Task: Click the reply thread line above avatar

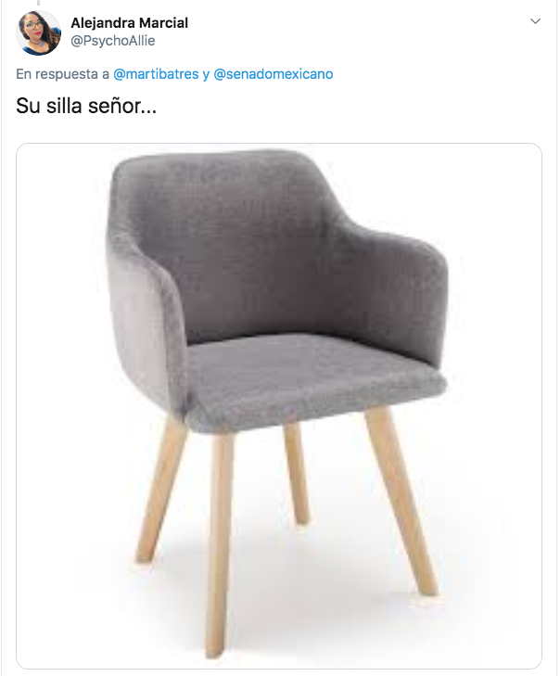Action: (38, 3)
